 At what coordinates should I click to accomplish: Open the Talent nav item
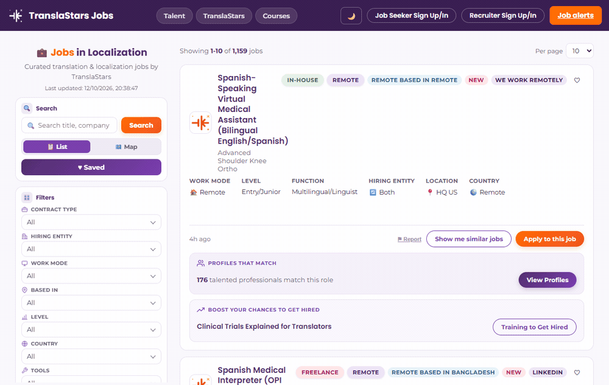point(174,16)
